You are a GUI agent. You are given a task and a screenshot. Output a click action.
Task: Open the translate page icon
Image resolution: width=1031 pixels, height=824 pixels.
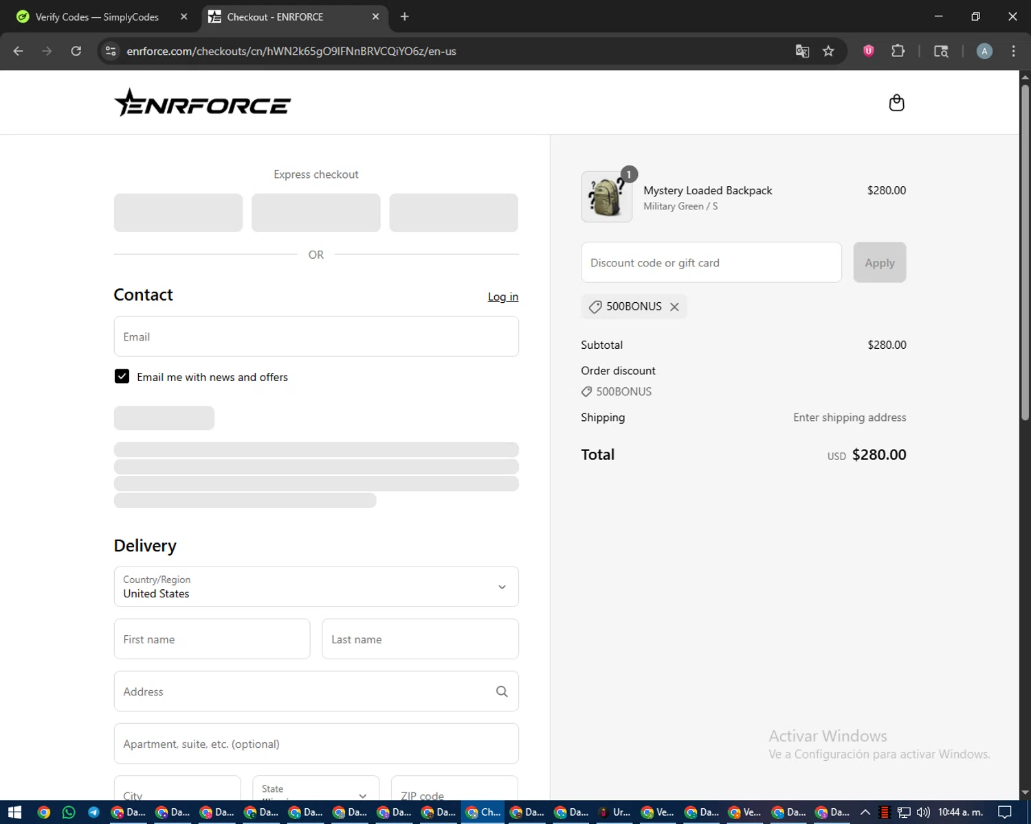802,51
